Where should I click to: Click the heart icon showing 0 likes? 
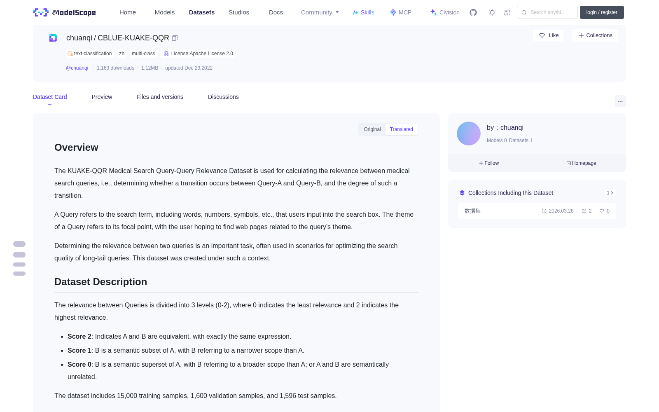pyautogui.click(x=602, y=211)
